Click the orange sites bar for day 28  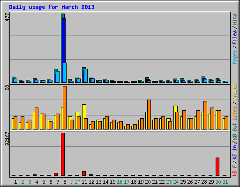205,115
